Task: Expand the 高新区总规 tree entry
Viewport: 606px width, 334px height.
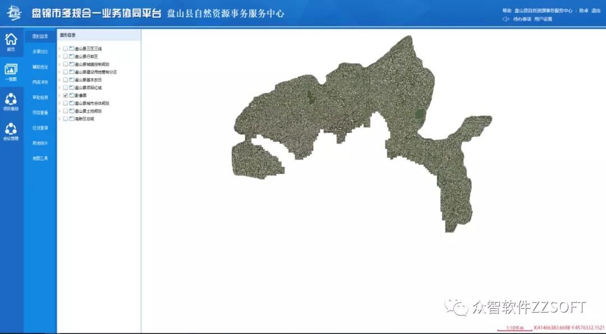Action: tap(59, 119)
